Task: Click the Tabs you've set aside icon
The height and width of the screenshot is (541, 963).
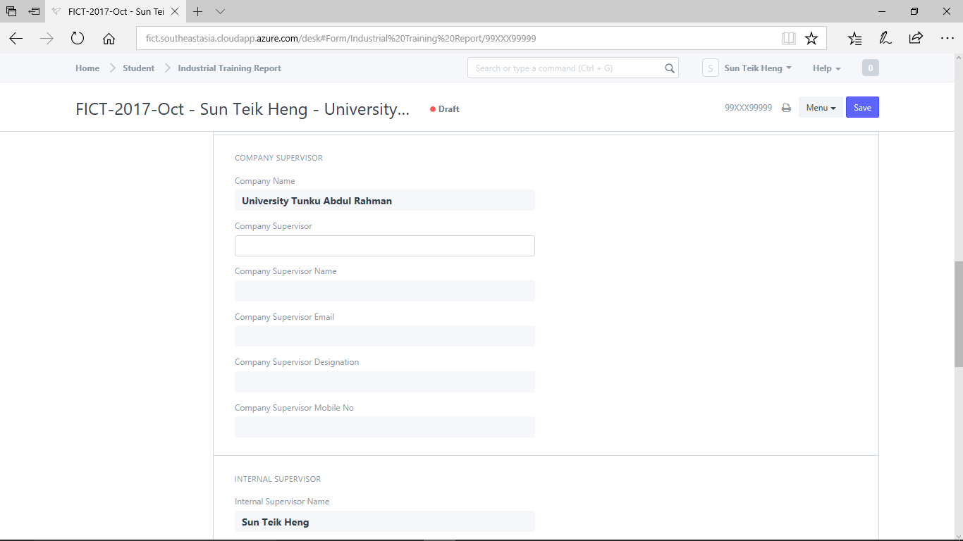Action: tap(11, 11)
